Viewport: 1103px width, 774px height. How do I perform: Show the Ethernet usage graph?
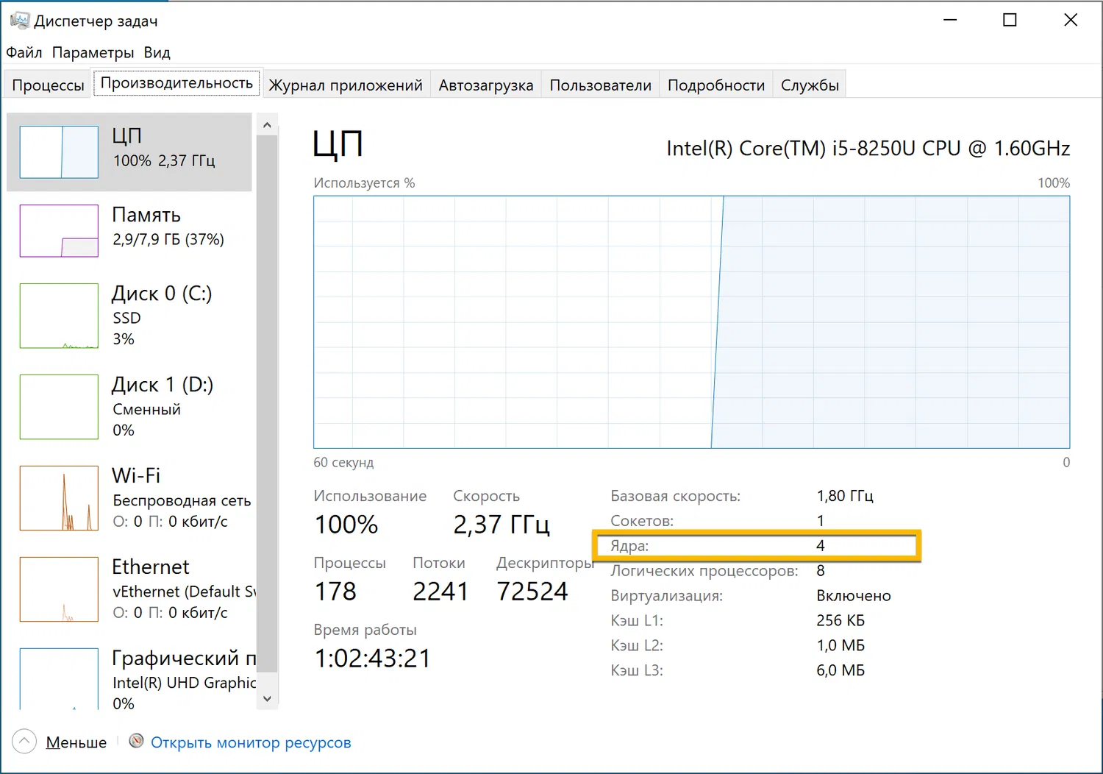click(59, 589)
